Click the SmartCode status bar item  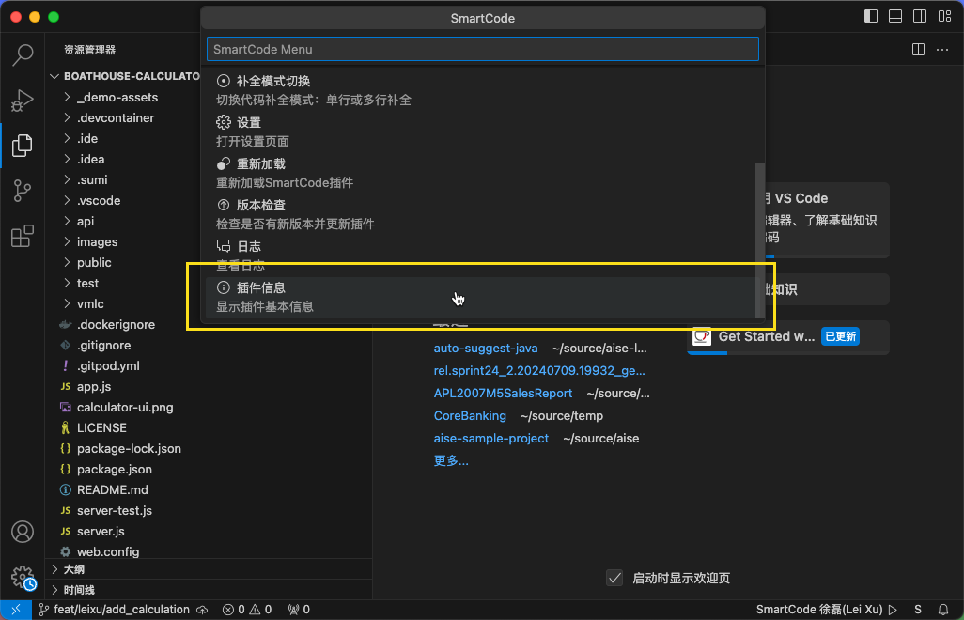(x=826, y=610)
